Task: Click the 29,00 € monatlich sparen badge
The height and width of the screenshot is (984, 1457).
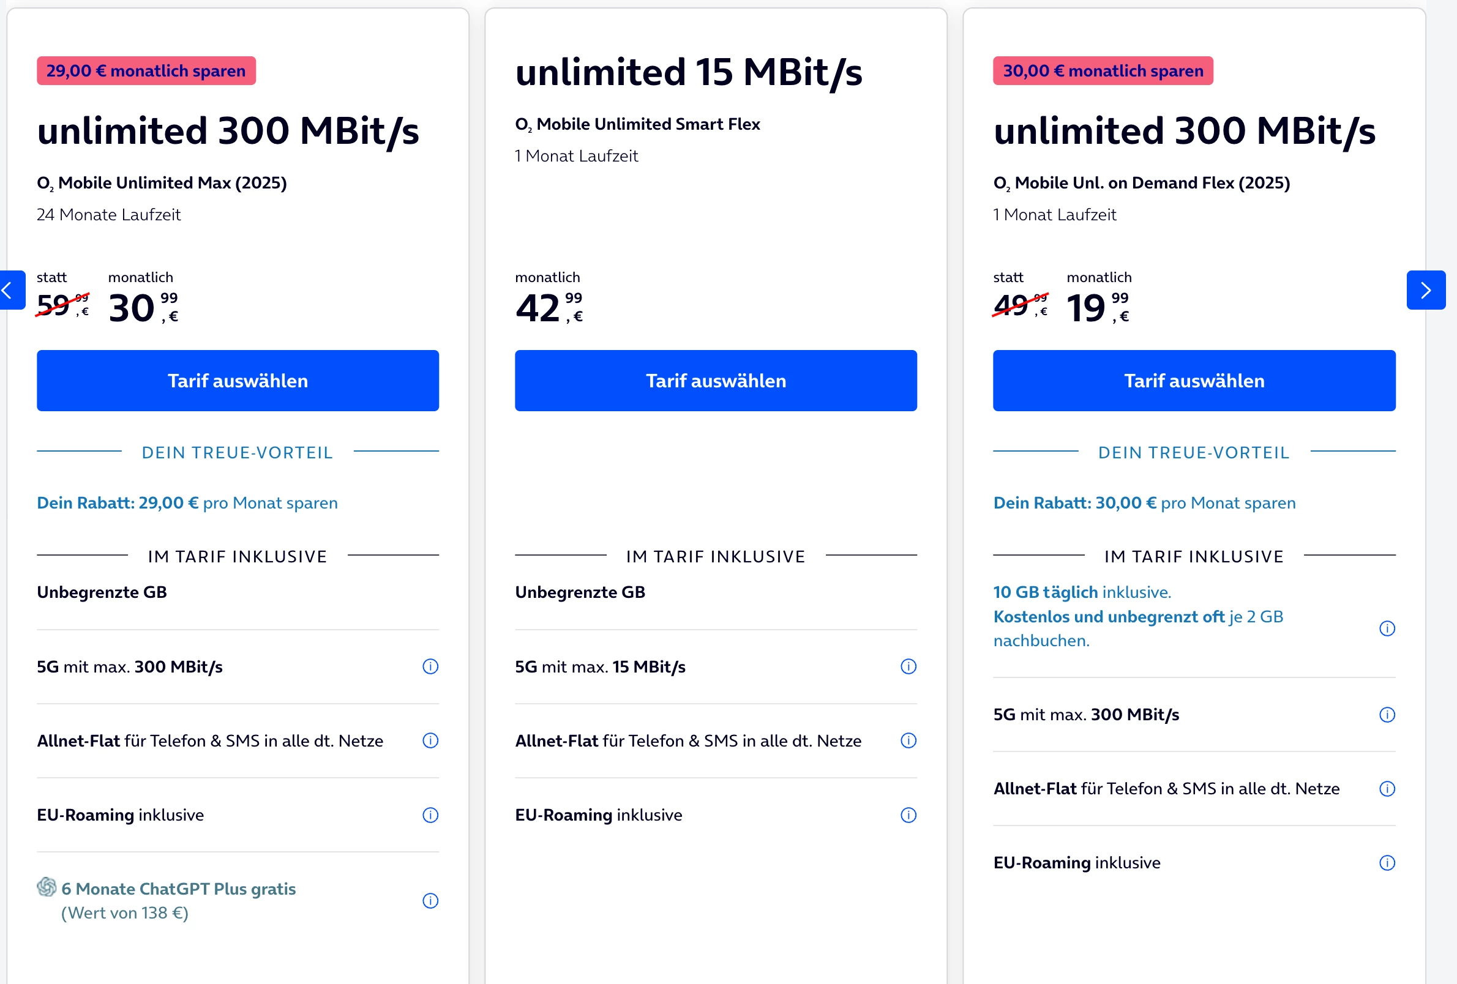Action: (x=146, y=71)
